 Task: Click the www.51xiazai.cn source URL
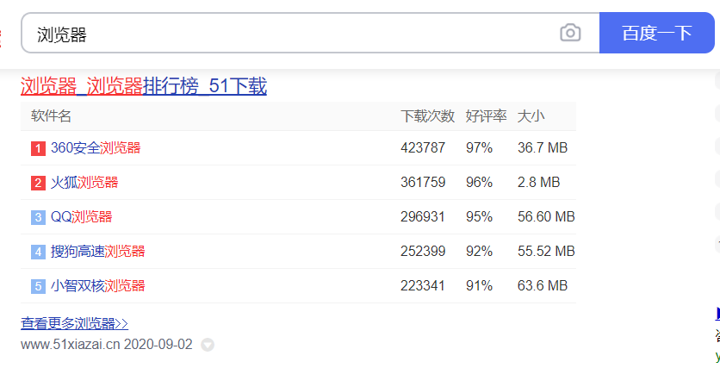(x=70, y=345)
